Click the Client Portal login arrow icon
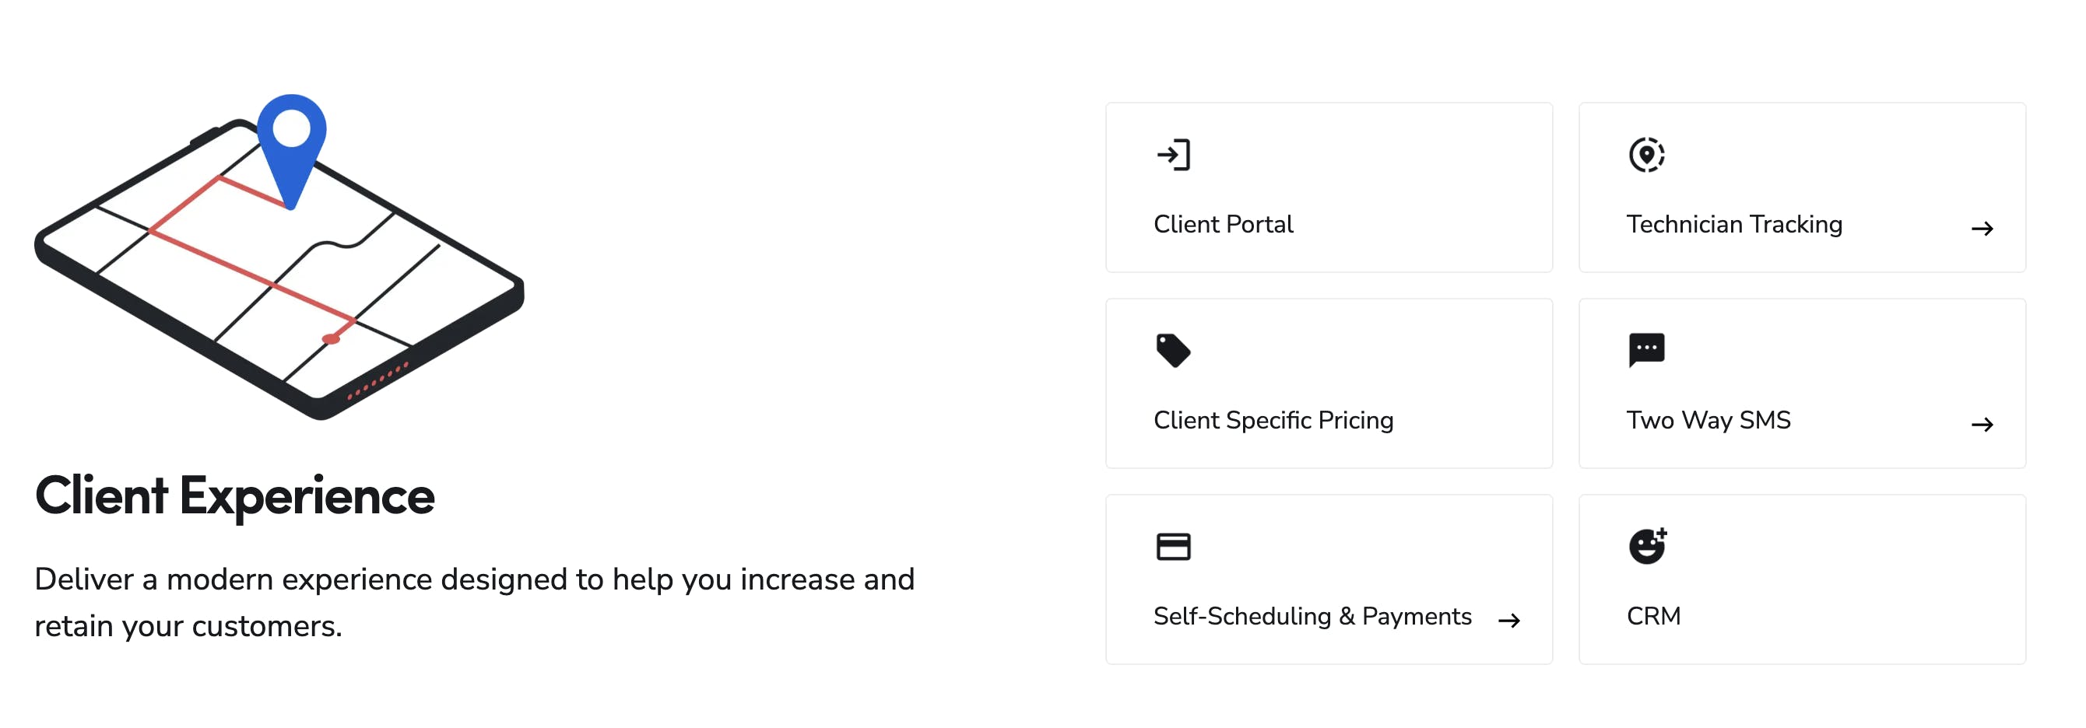Viewport: 2086px width, 728px height. coord(1174,155)
